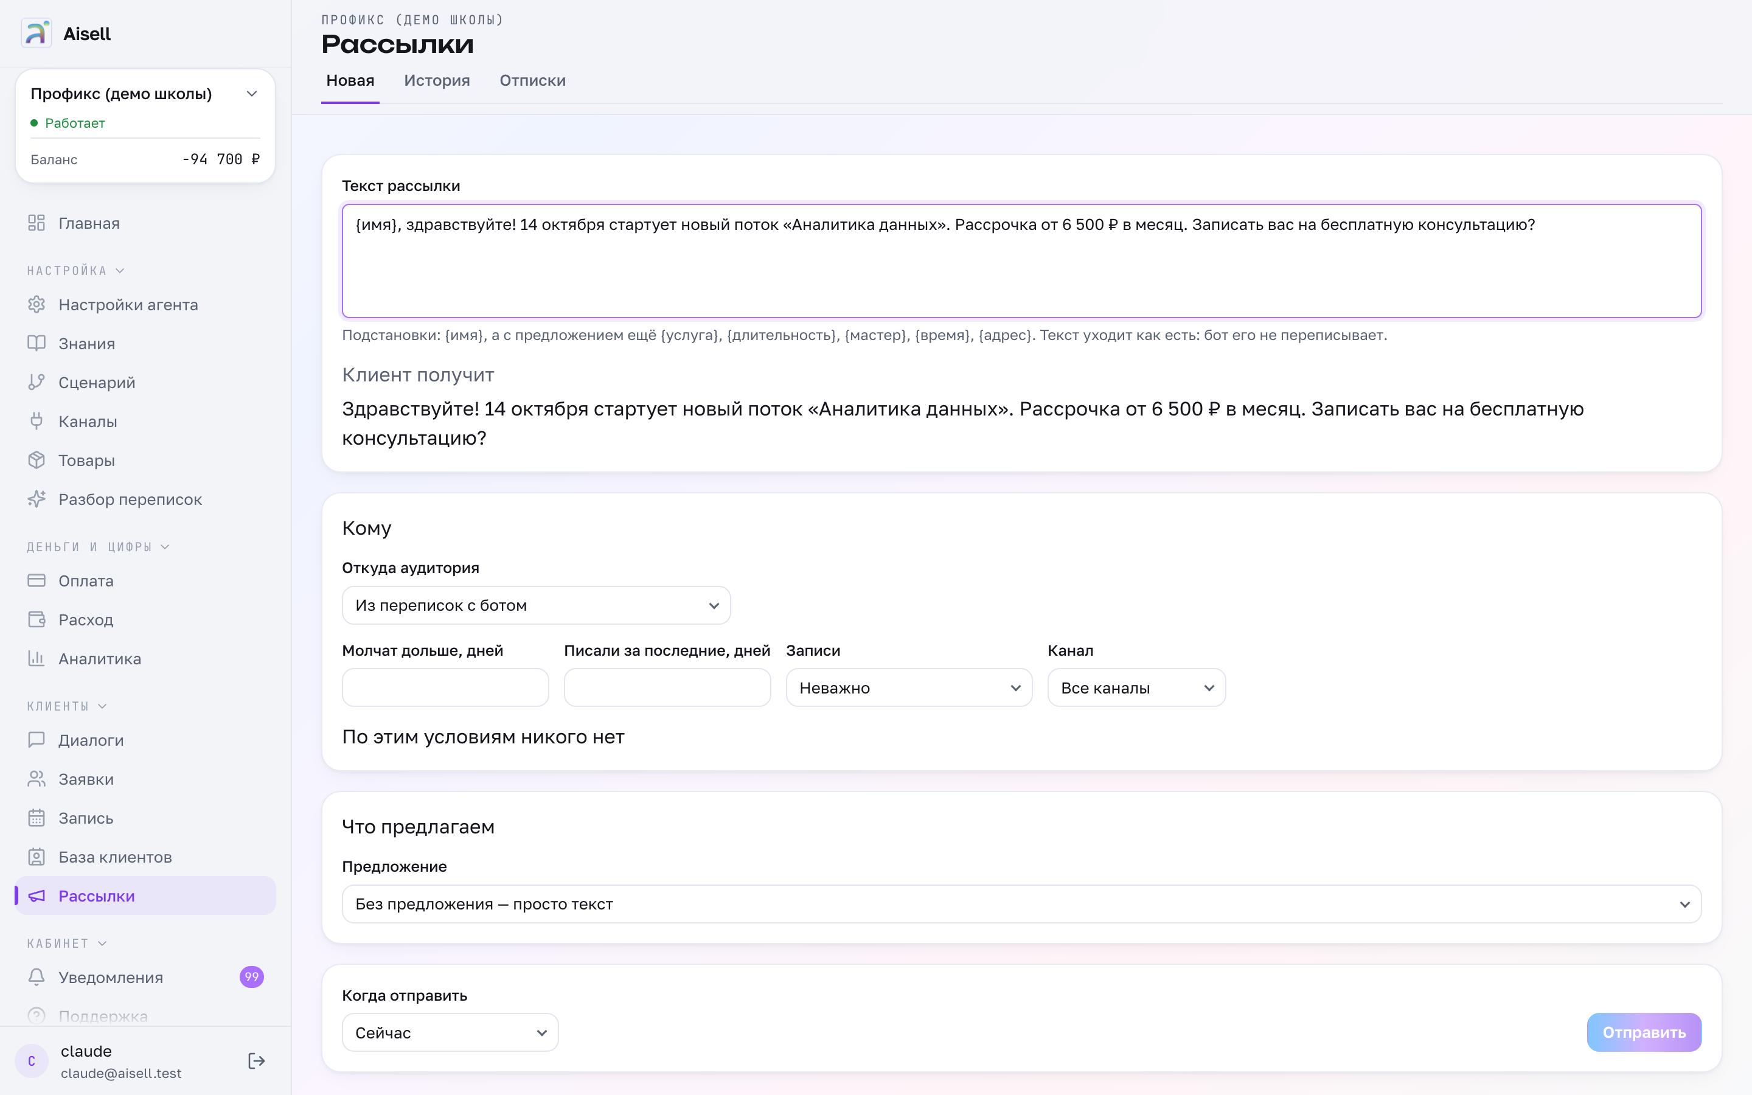Click the plug icon next to Каналы
This screenshot has width=1752, height=1095.
point(36,422)
